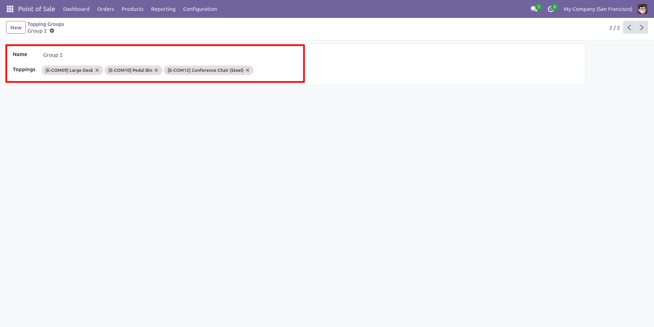
Task: Click the Point of Sale app title
Action: (x=36, y=9)
